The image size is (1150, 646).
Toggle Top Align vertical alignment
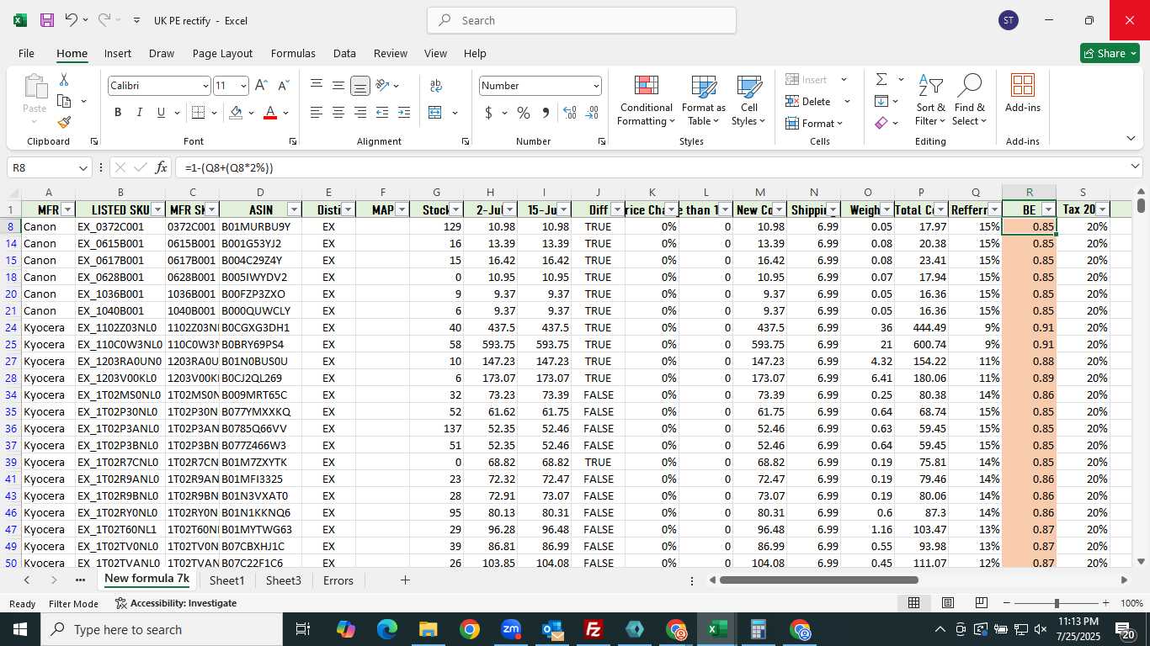coord(317,86)
